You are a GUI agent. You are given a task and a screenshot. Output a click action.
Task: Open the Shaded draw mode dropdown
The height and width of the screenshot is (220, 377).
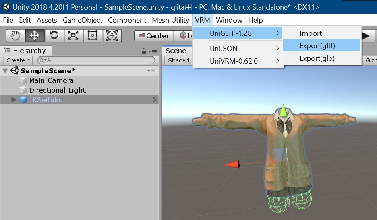(178, 60)
